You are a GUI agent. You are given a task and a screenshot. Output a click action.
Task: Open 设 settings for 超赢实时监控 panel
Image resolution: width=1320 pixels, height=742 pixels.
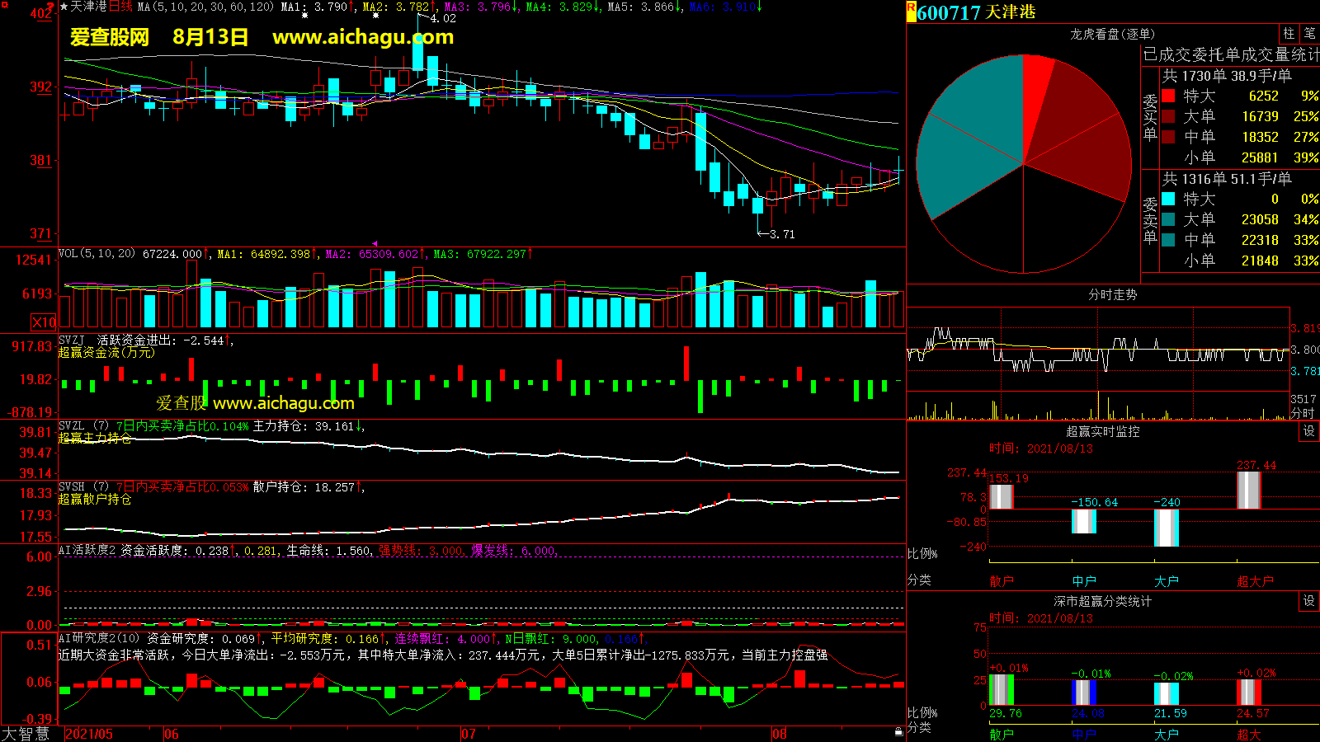(1308, 431)
